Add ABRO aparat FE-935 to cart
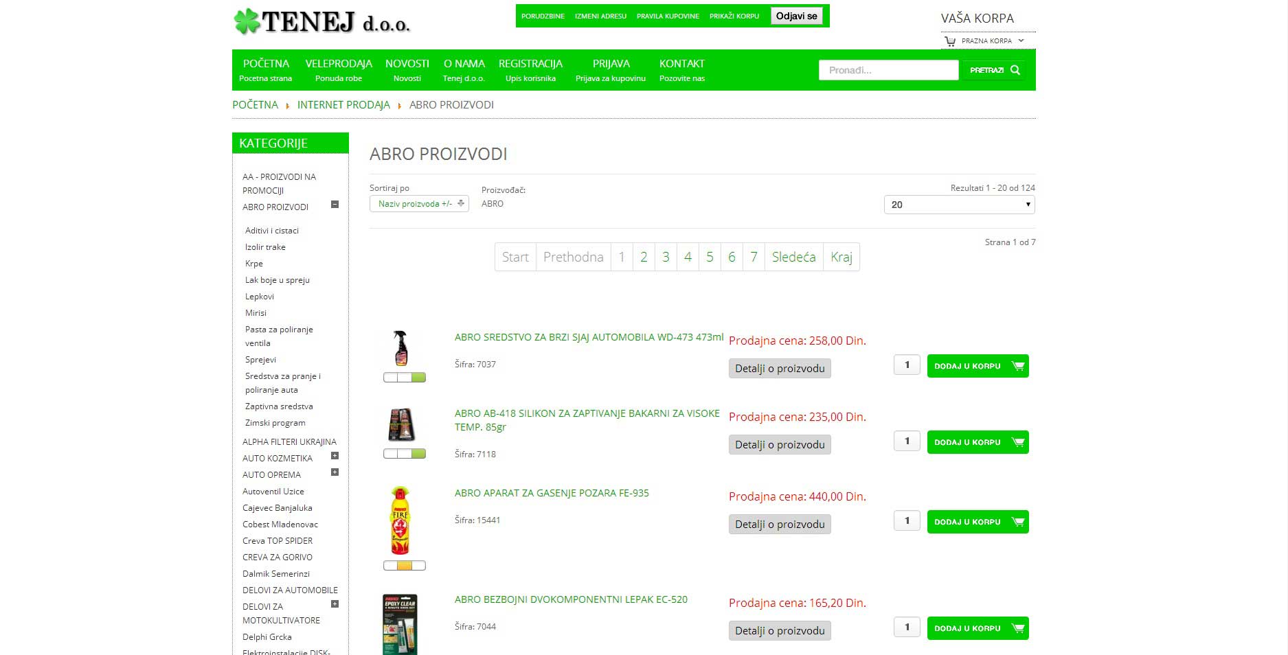The width and height of the screenshot is (1288, 655). pos(978,522)
